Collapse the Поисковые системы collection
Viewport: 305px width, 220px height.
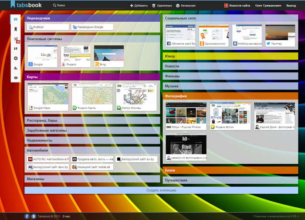(x=92, y=39)
